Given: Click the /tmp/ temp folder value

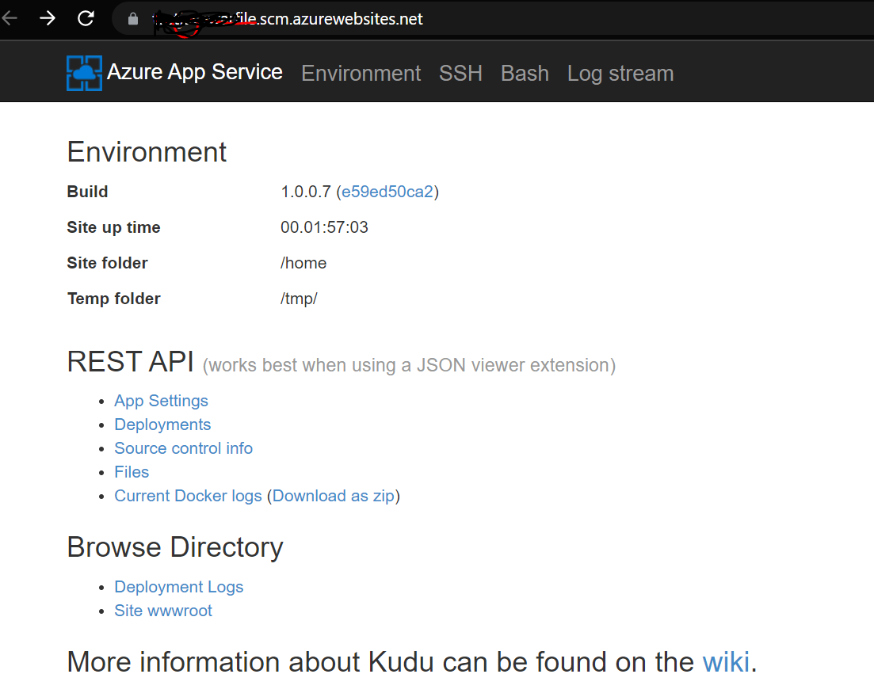Looking at the screenshot, I should [x=299, y=299].
